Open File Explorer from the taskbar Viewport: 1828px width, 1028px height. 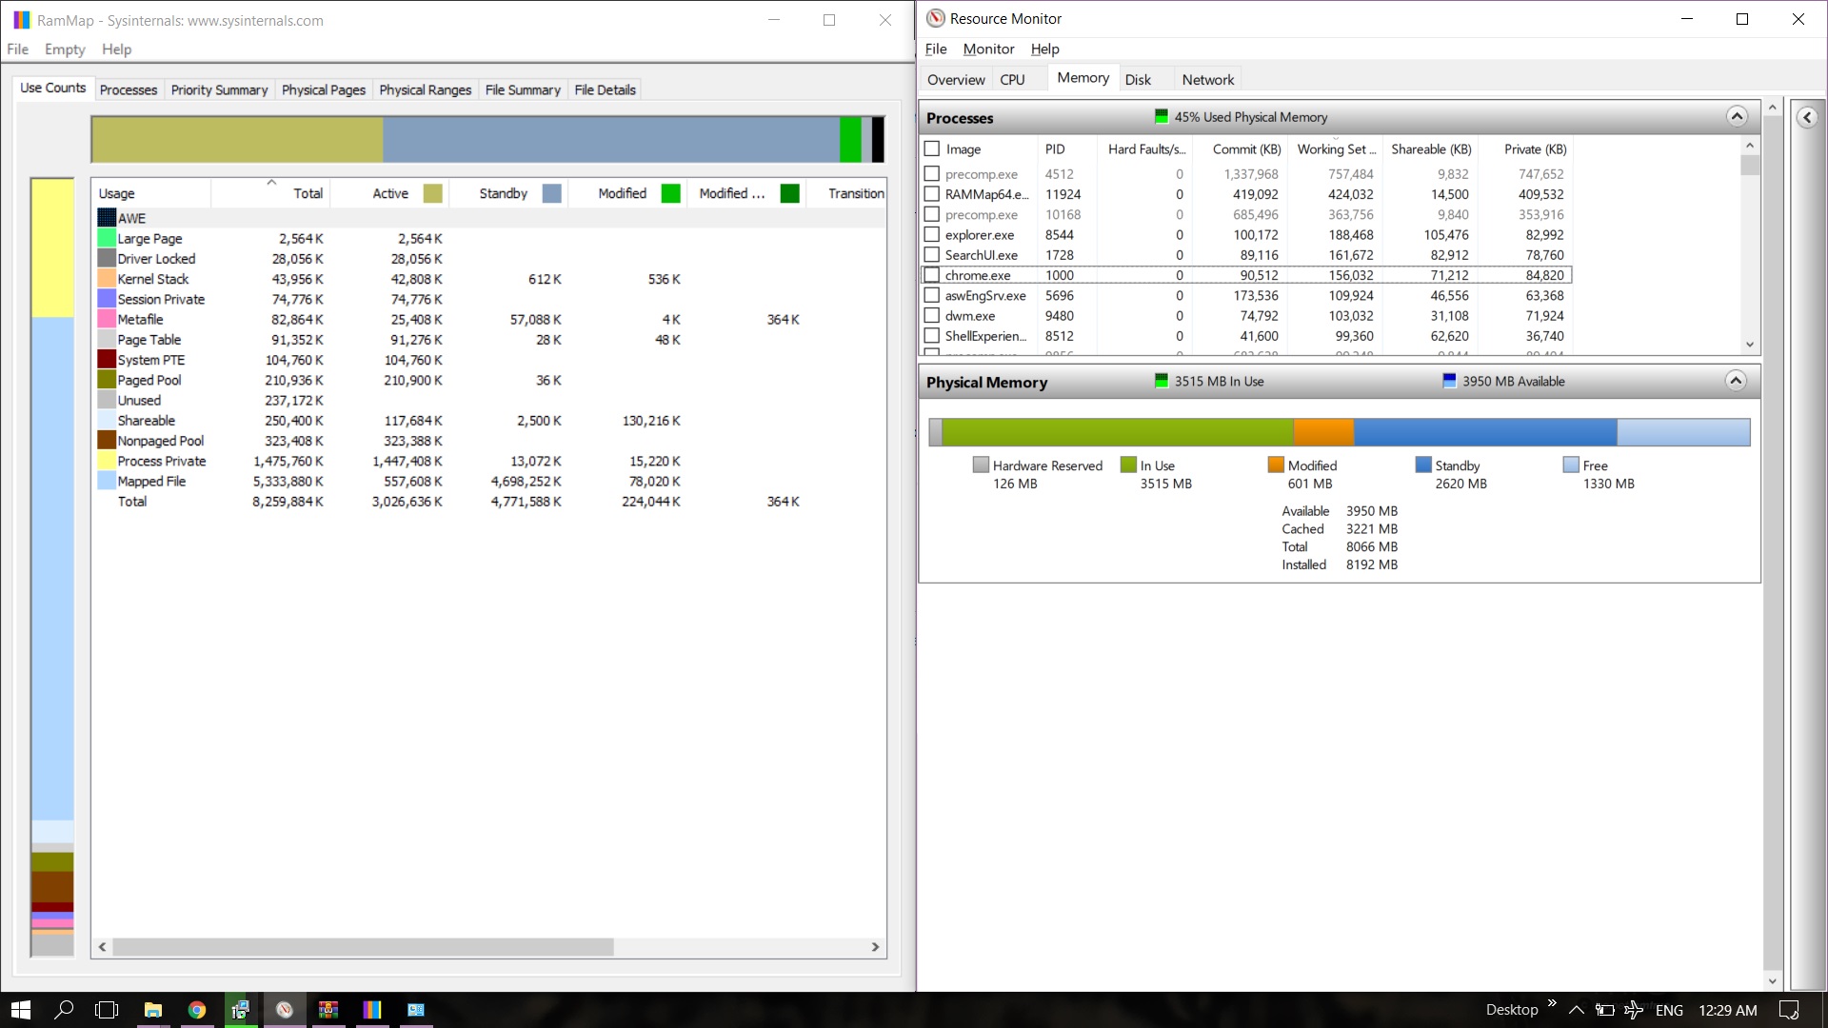153,1010
